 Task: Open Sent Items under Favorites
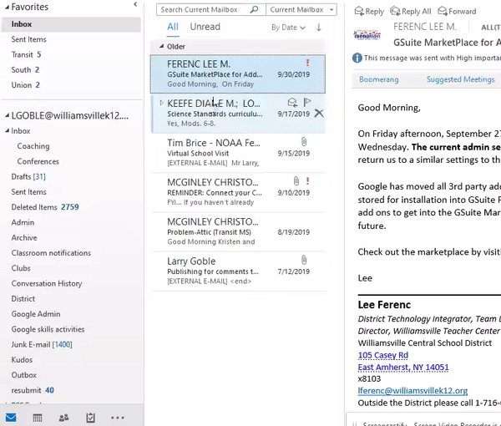pyautogui.click(x=28, y=39)
